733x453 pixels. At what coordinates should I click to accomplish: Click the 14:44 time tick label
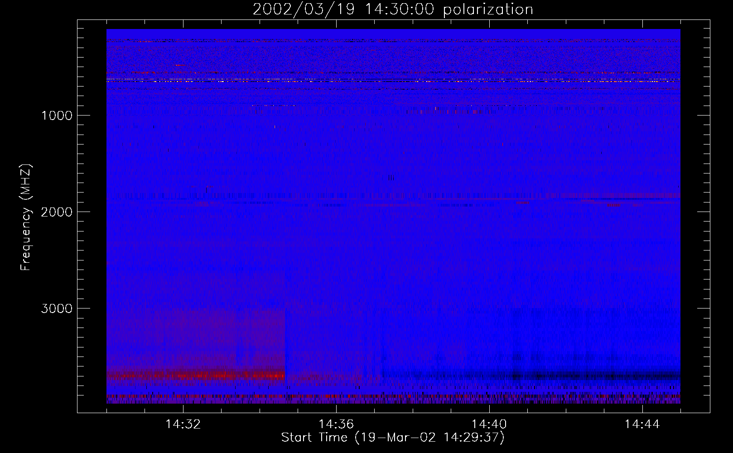642,424
